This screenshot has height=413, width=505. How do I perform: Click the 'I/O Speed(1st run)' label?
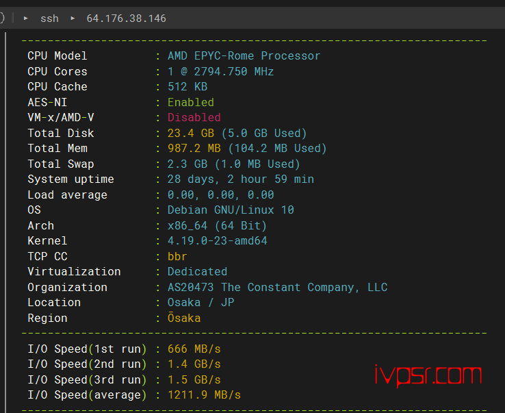coord(88,349)
